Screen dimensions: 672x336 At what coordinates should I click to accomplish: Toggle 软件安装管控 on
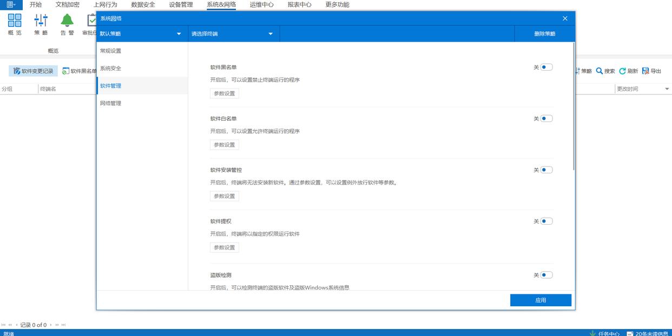(x=546, y=170)
